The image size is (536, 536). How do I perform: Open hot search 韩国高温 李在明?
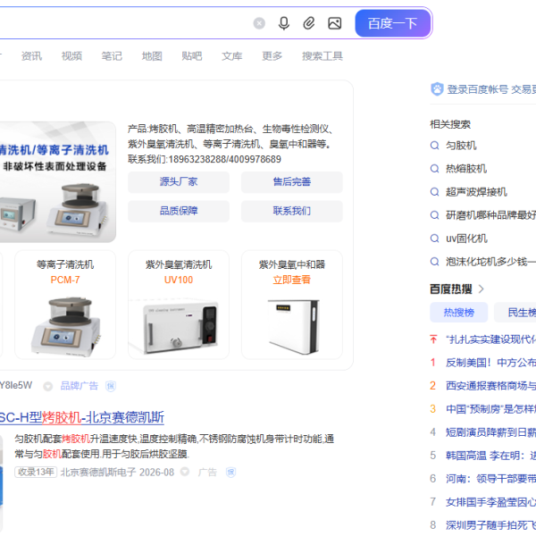click(490, 456)
